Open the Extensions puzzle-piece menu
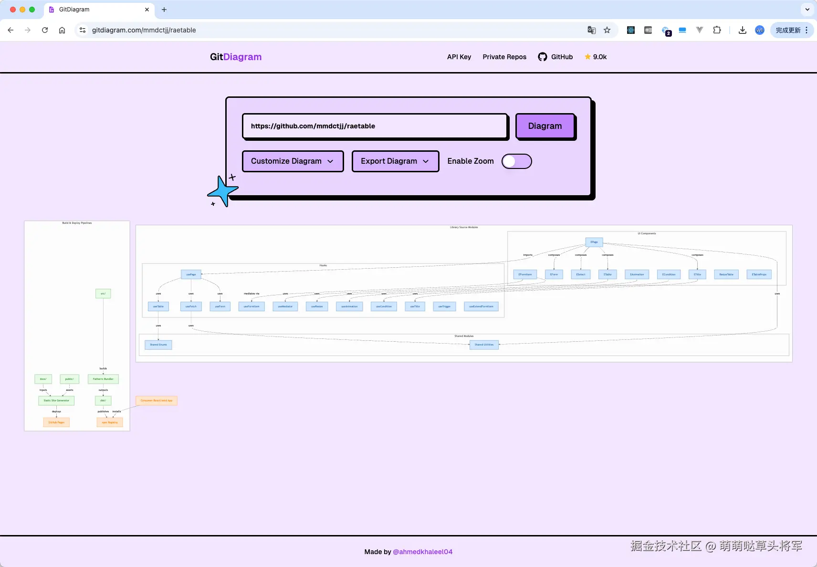The height and width of the screenshot is (567, 817). point(717,30)
